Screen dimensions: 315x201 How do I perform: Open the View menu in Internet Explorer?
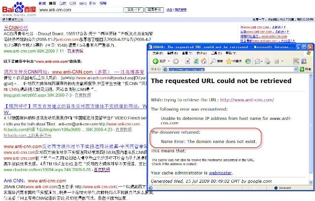pos(187,53)
